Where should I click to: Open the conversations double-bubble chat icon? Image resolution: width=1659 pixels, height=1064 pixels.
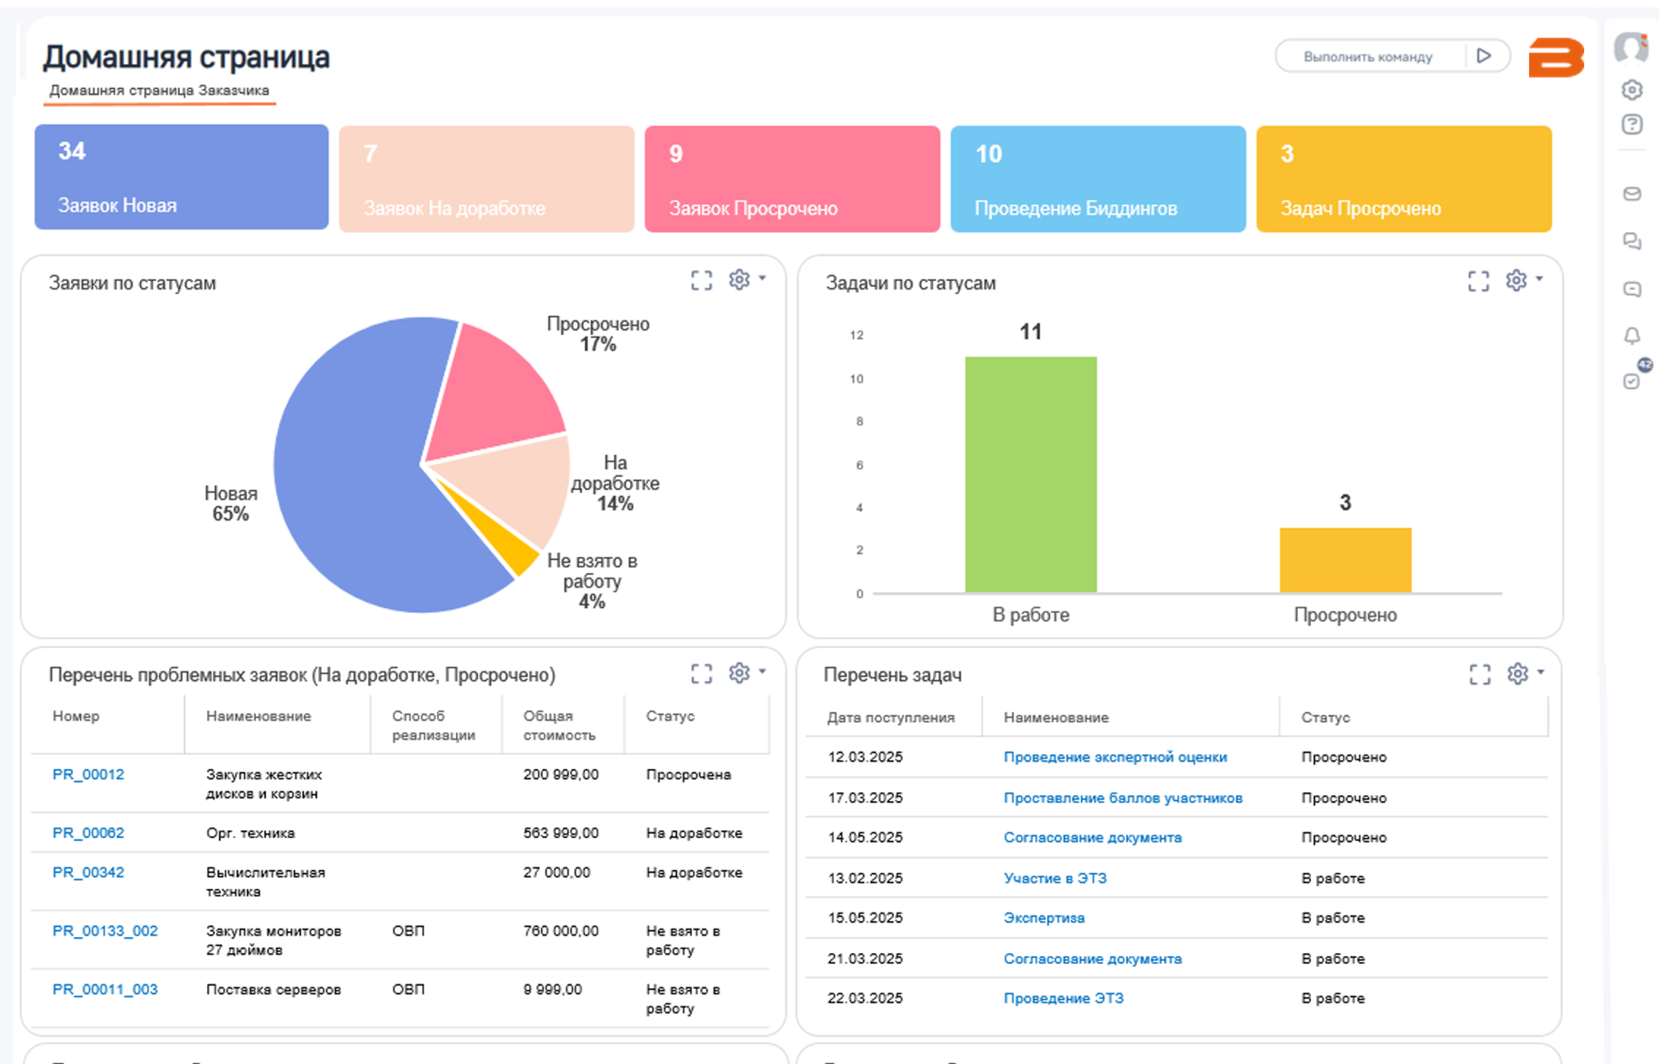(1632, 241)
